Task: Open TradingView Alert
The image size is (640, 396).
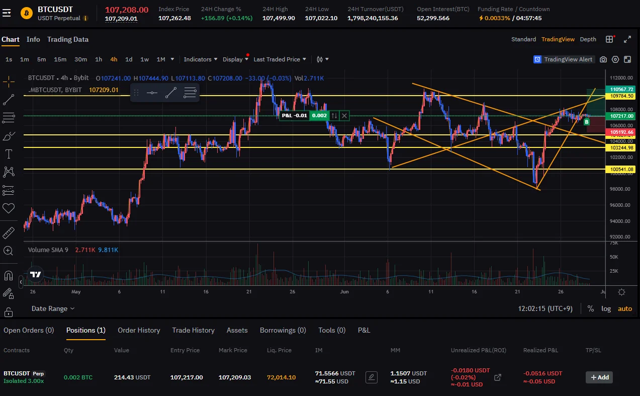Action: [x=564, y=59]
